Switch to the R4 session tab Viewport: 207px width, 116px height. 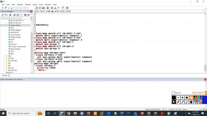tap(57, 11)
